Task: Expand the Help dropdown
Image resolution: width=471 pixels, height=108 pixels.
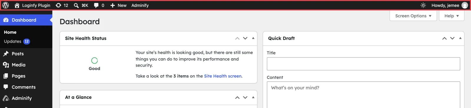Action: 452,16
